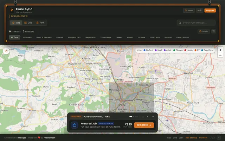Zoom out the map with minus

click(x=220, y=55)
